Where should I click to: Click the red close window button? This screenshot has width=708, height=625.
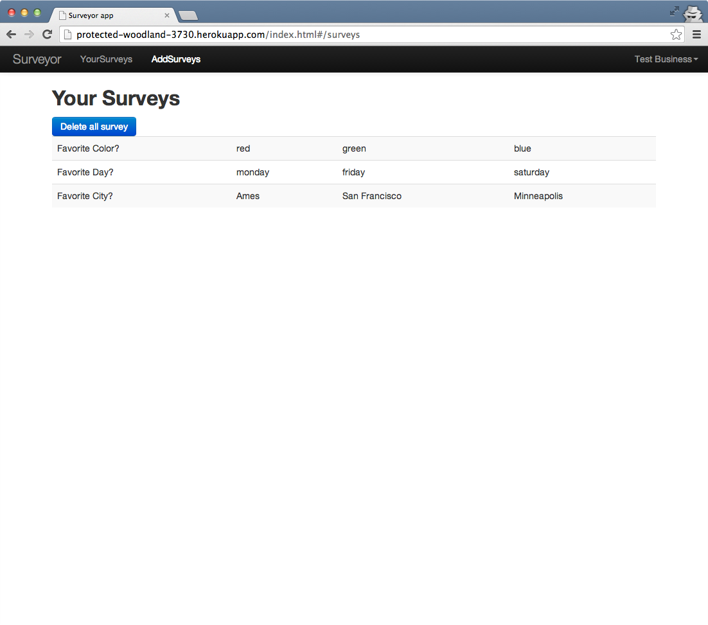point(12,13)
